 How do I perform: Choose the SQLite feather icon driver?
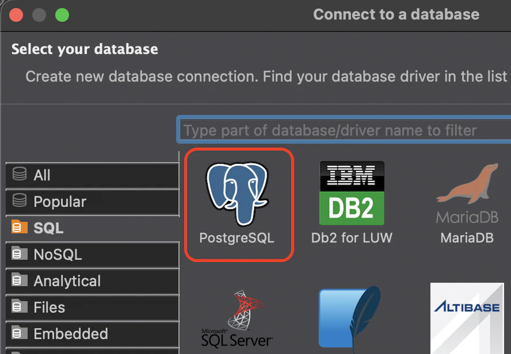click(x=350, y=319)
